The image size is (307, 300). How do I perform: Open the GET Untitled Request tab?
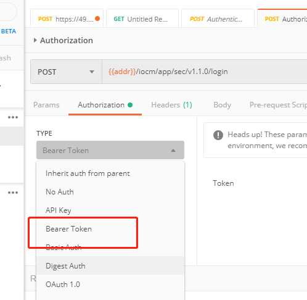click(x=142, y=19)
